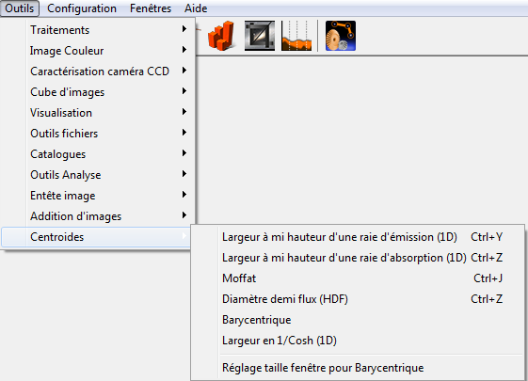Open the orange spectrum profile plot icon

pos(296,36)
